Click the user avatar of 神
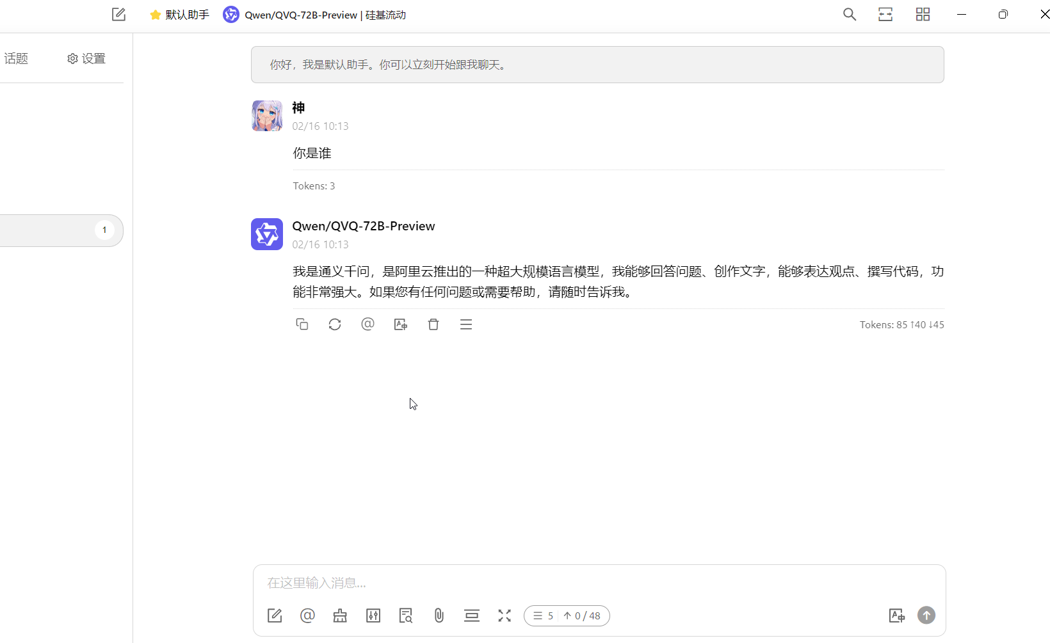This screenshot has width=1050, height=643. tap(267, 116)
